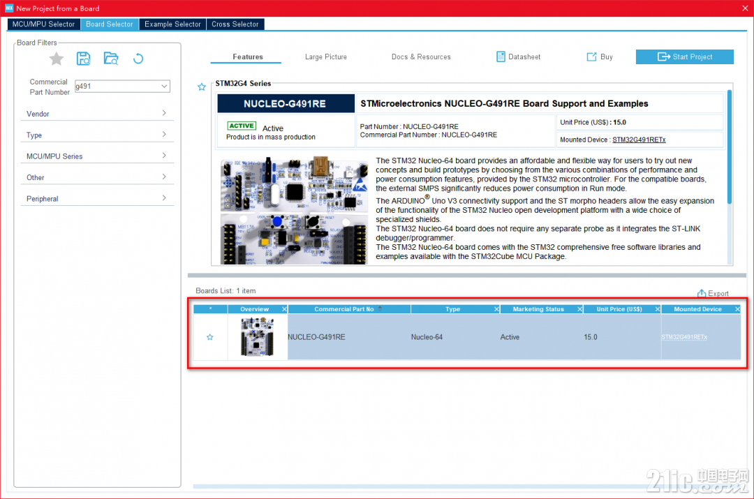
Task: Click the board details vertical scrollbar
Action: (730, 147)
